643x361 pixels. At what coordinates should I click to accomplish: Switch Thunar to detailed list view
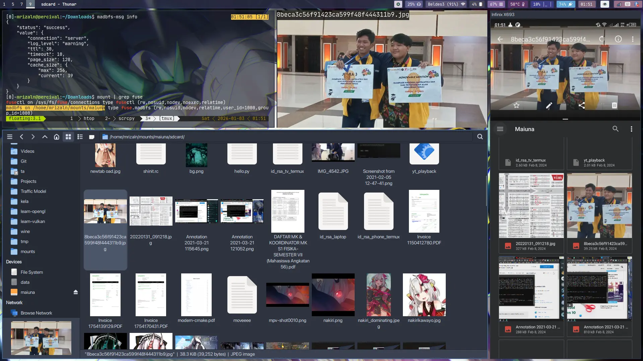(80, 137)
